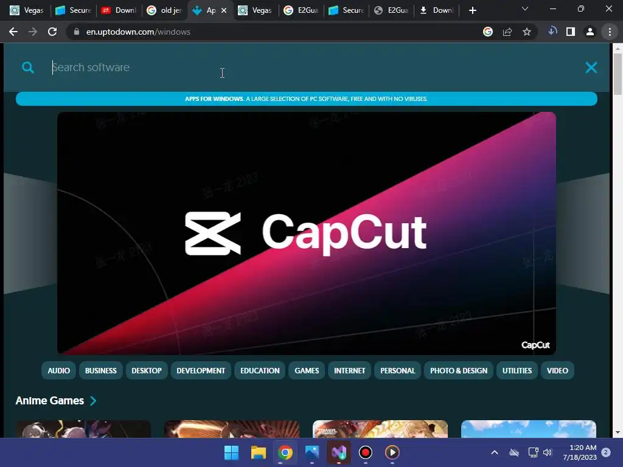Bookmark this page with star

coord(527,32)
